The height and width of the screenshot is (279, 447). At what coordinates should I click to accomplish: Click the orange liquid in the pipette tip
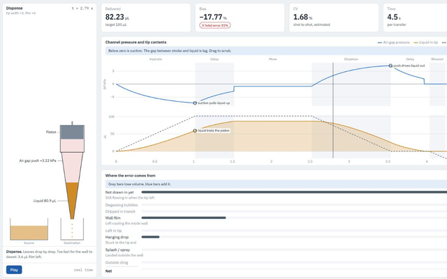tap(72, 199)
